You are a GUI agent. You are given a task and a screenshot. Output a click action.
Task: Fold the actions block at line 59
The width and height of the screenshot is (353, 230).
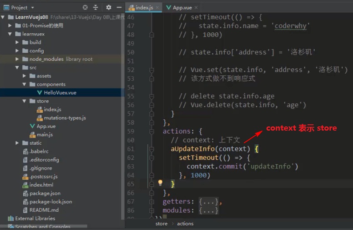point(152,131)
